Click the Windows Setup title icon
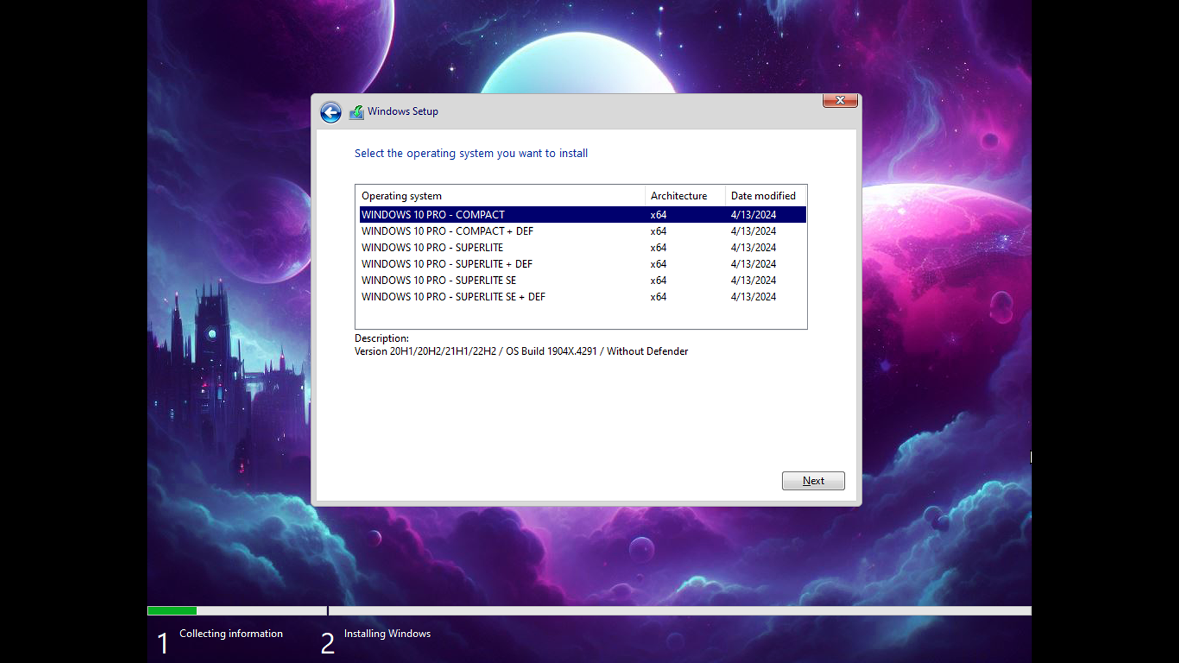1179x663 pixels. (357, 112)
